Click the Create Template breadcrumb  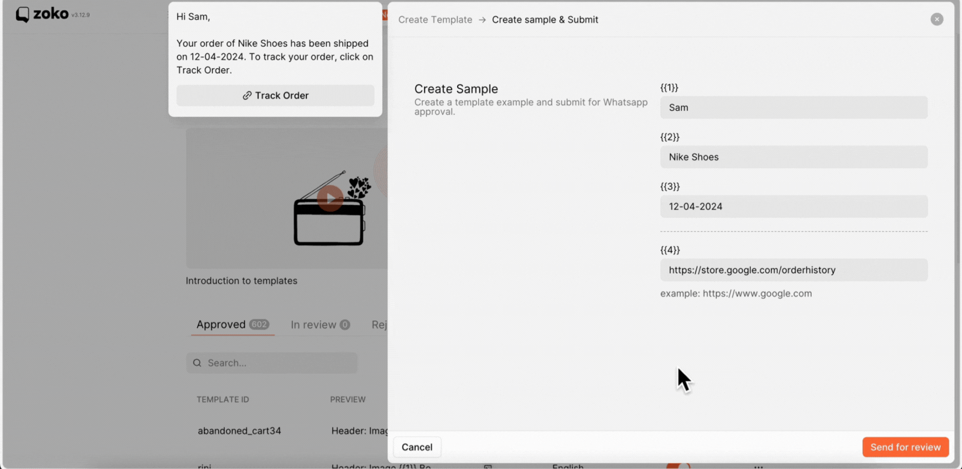tap(435, 19)
